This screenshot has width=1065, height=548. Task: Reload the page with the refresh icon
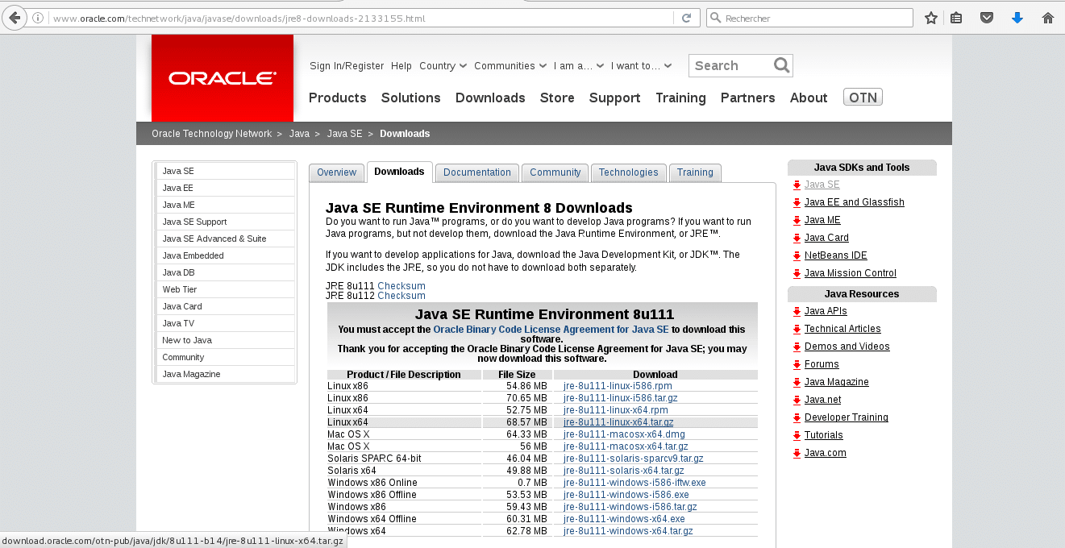687,18
